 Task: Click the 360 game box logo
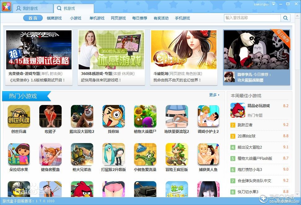7,6
